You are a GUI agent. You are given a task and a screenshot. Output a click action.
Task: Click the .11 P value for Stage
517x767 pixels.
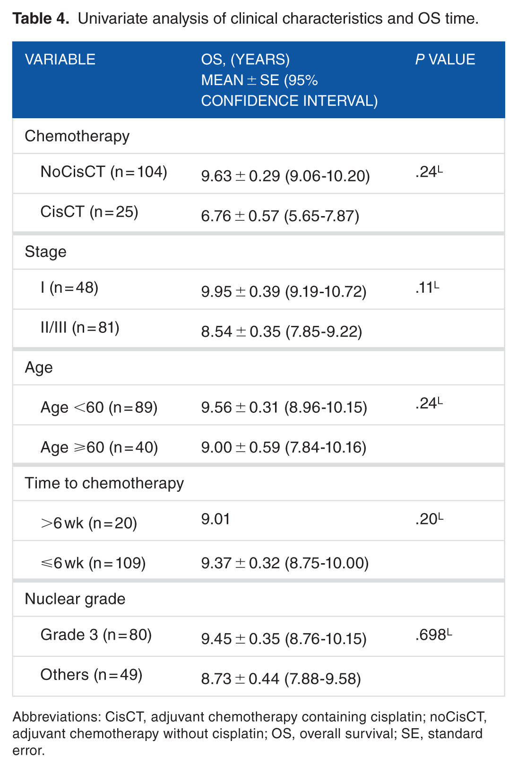[x=427, y=287]
